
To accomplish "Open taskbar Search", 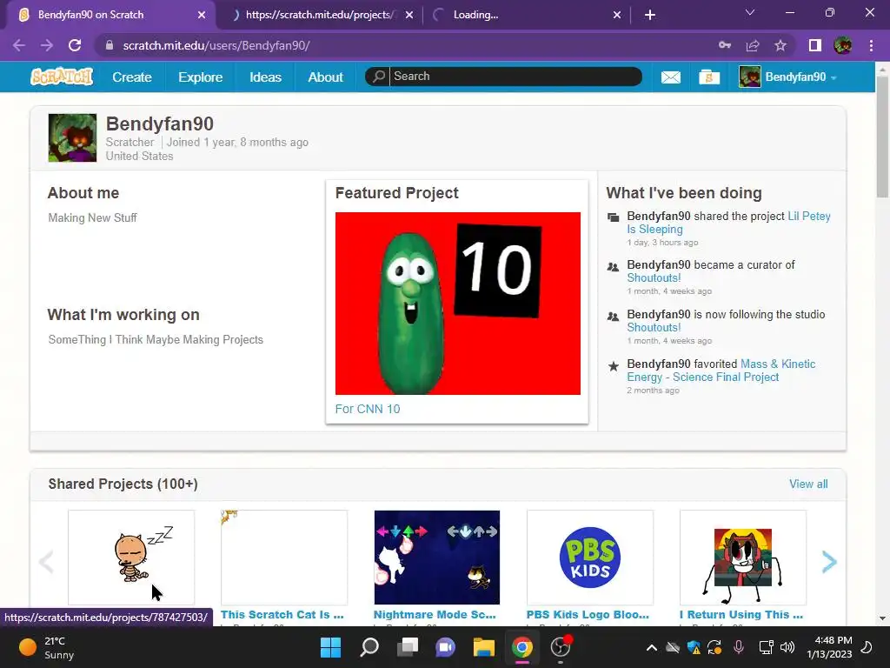I will pyautogui.click(x=369, y=647).
